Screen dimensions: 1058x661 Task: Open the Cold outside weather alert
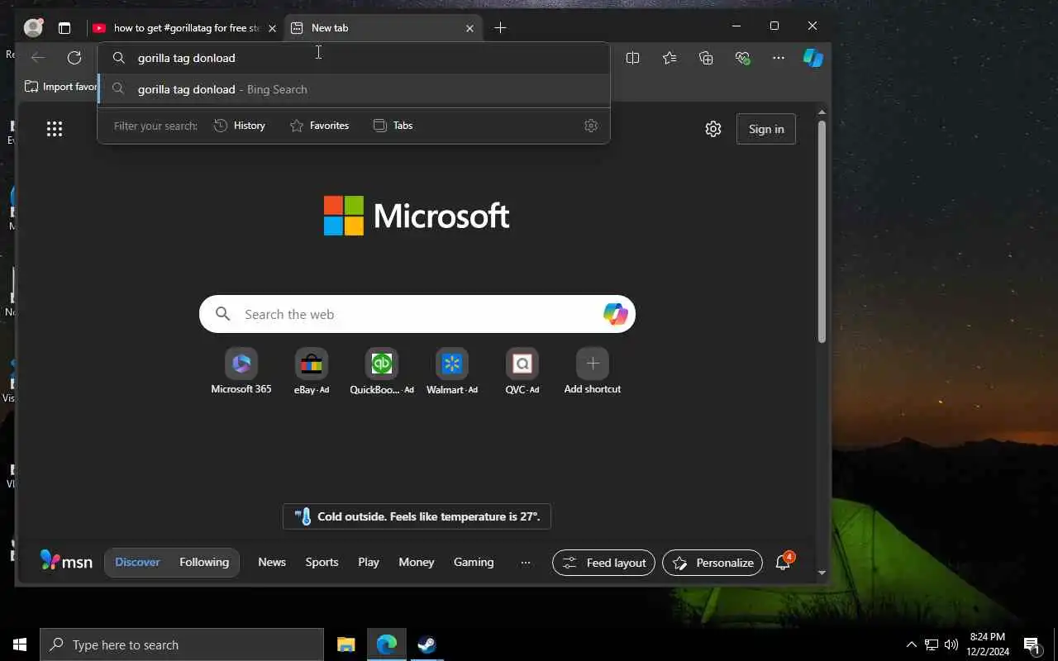coord(417,516)
